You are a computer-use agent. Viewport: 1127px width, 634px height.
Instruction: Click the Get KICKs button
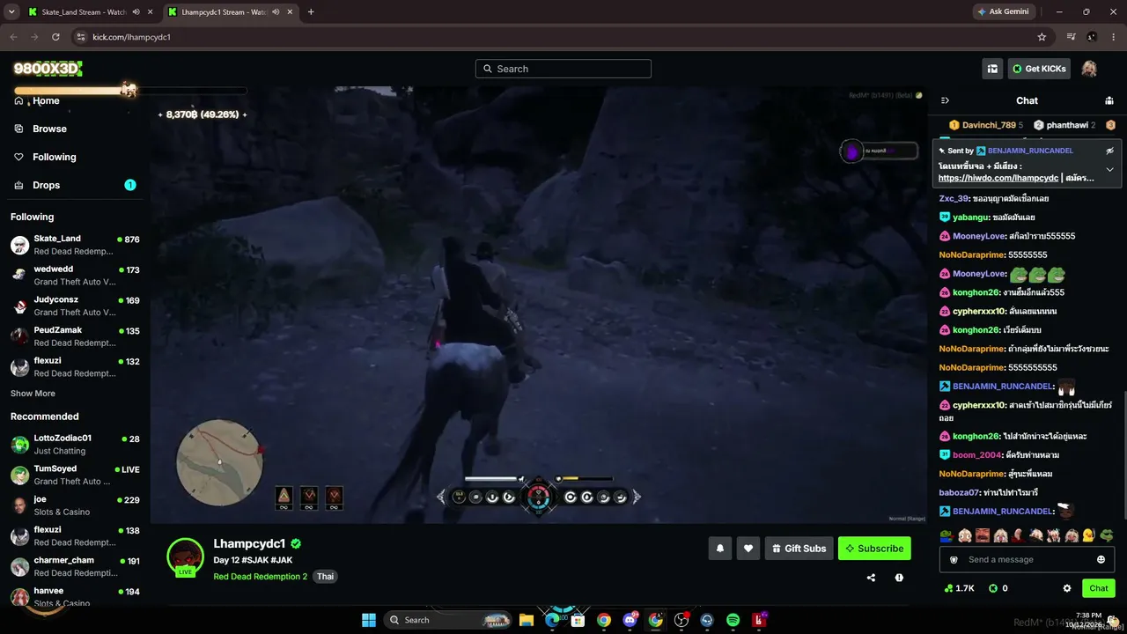click(x=1039, y=69)
